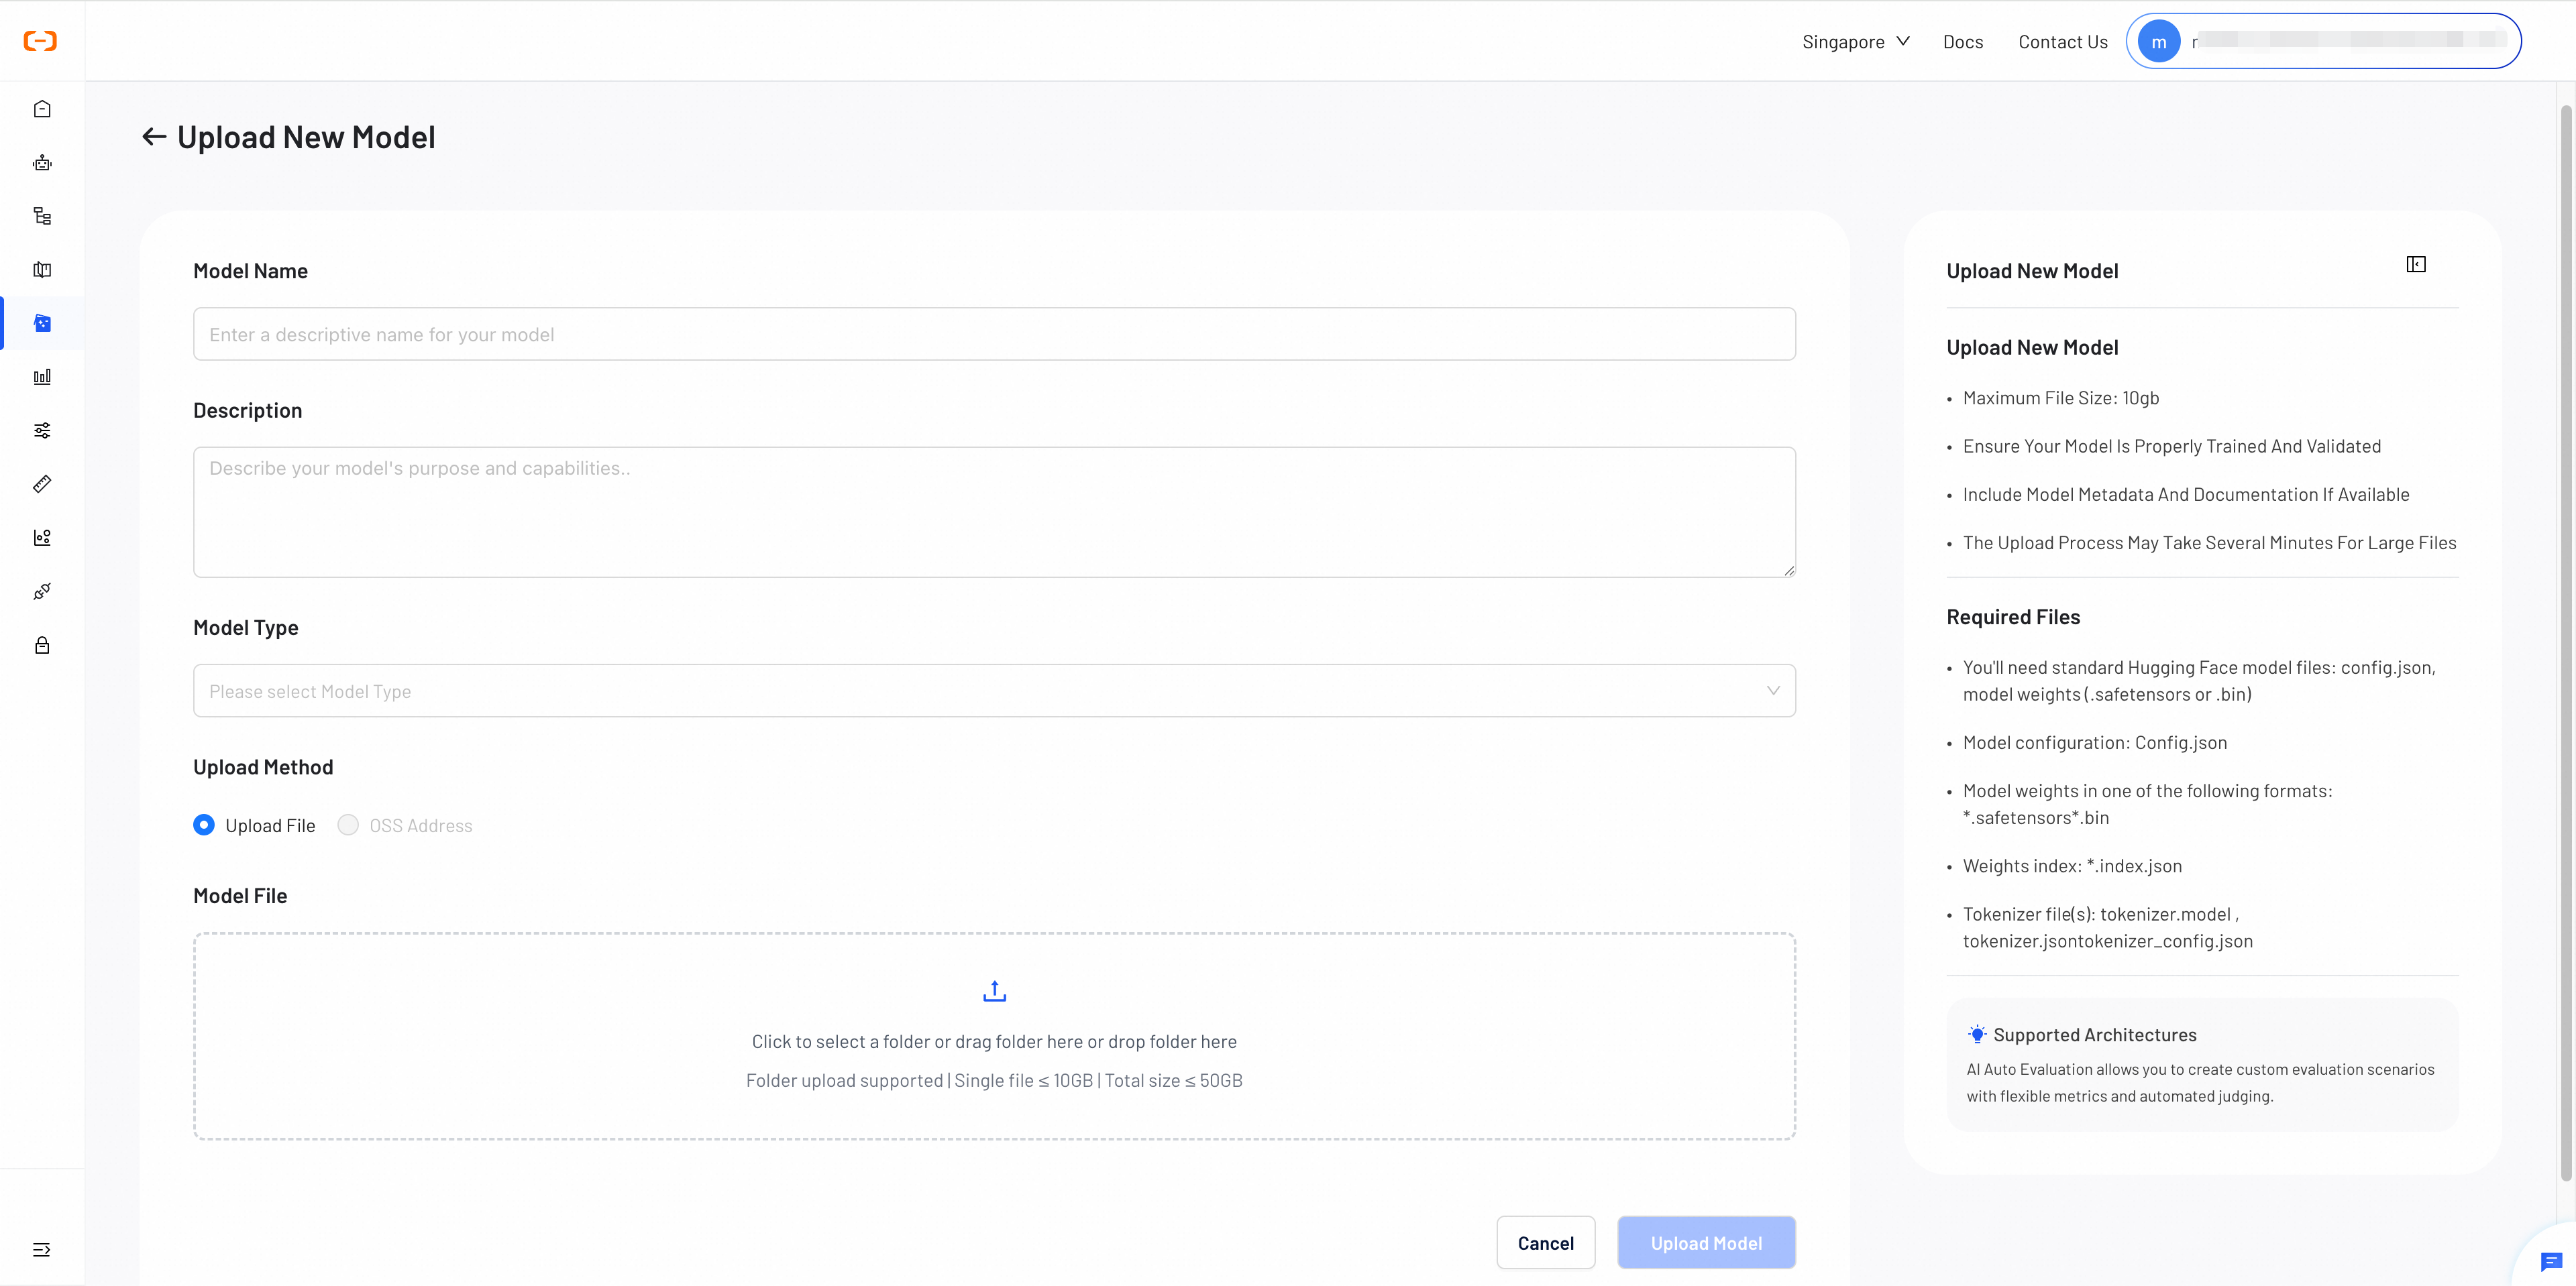The image size is (2576, 1286).
Task: Click 'Model weights in one of the following formats' bullet
Action: (2147, 805)
